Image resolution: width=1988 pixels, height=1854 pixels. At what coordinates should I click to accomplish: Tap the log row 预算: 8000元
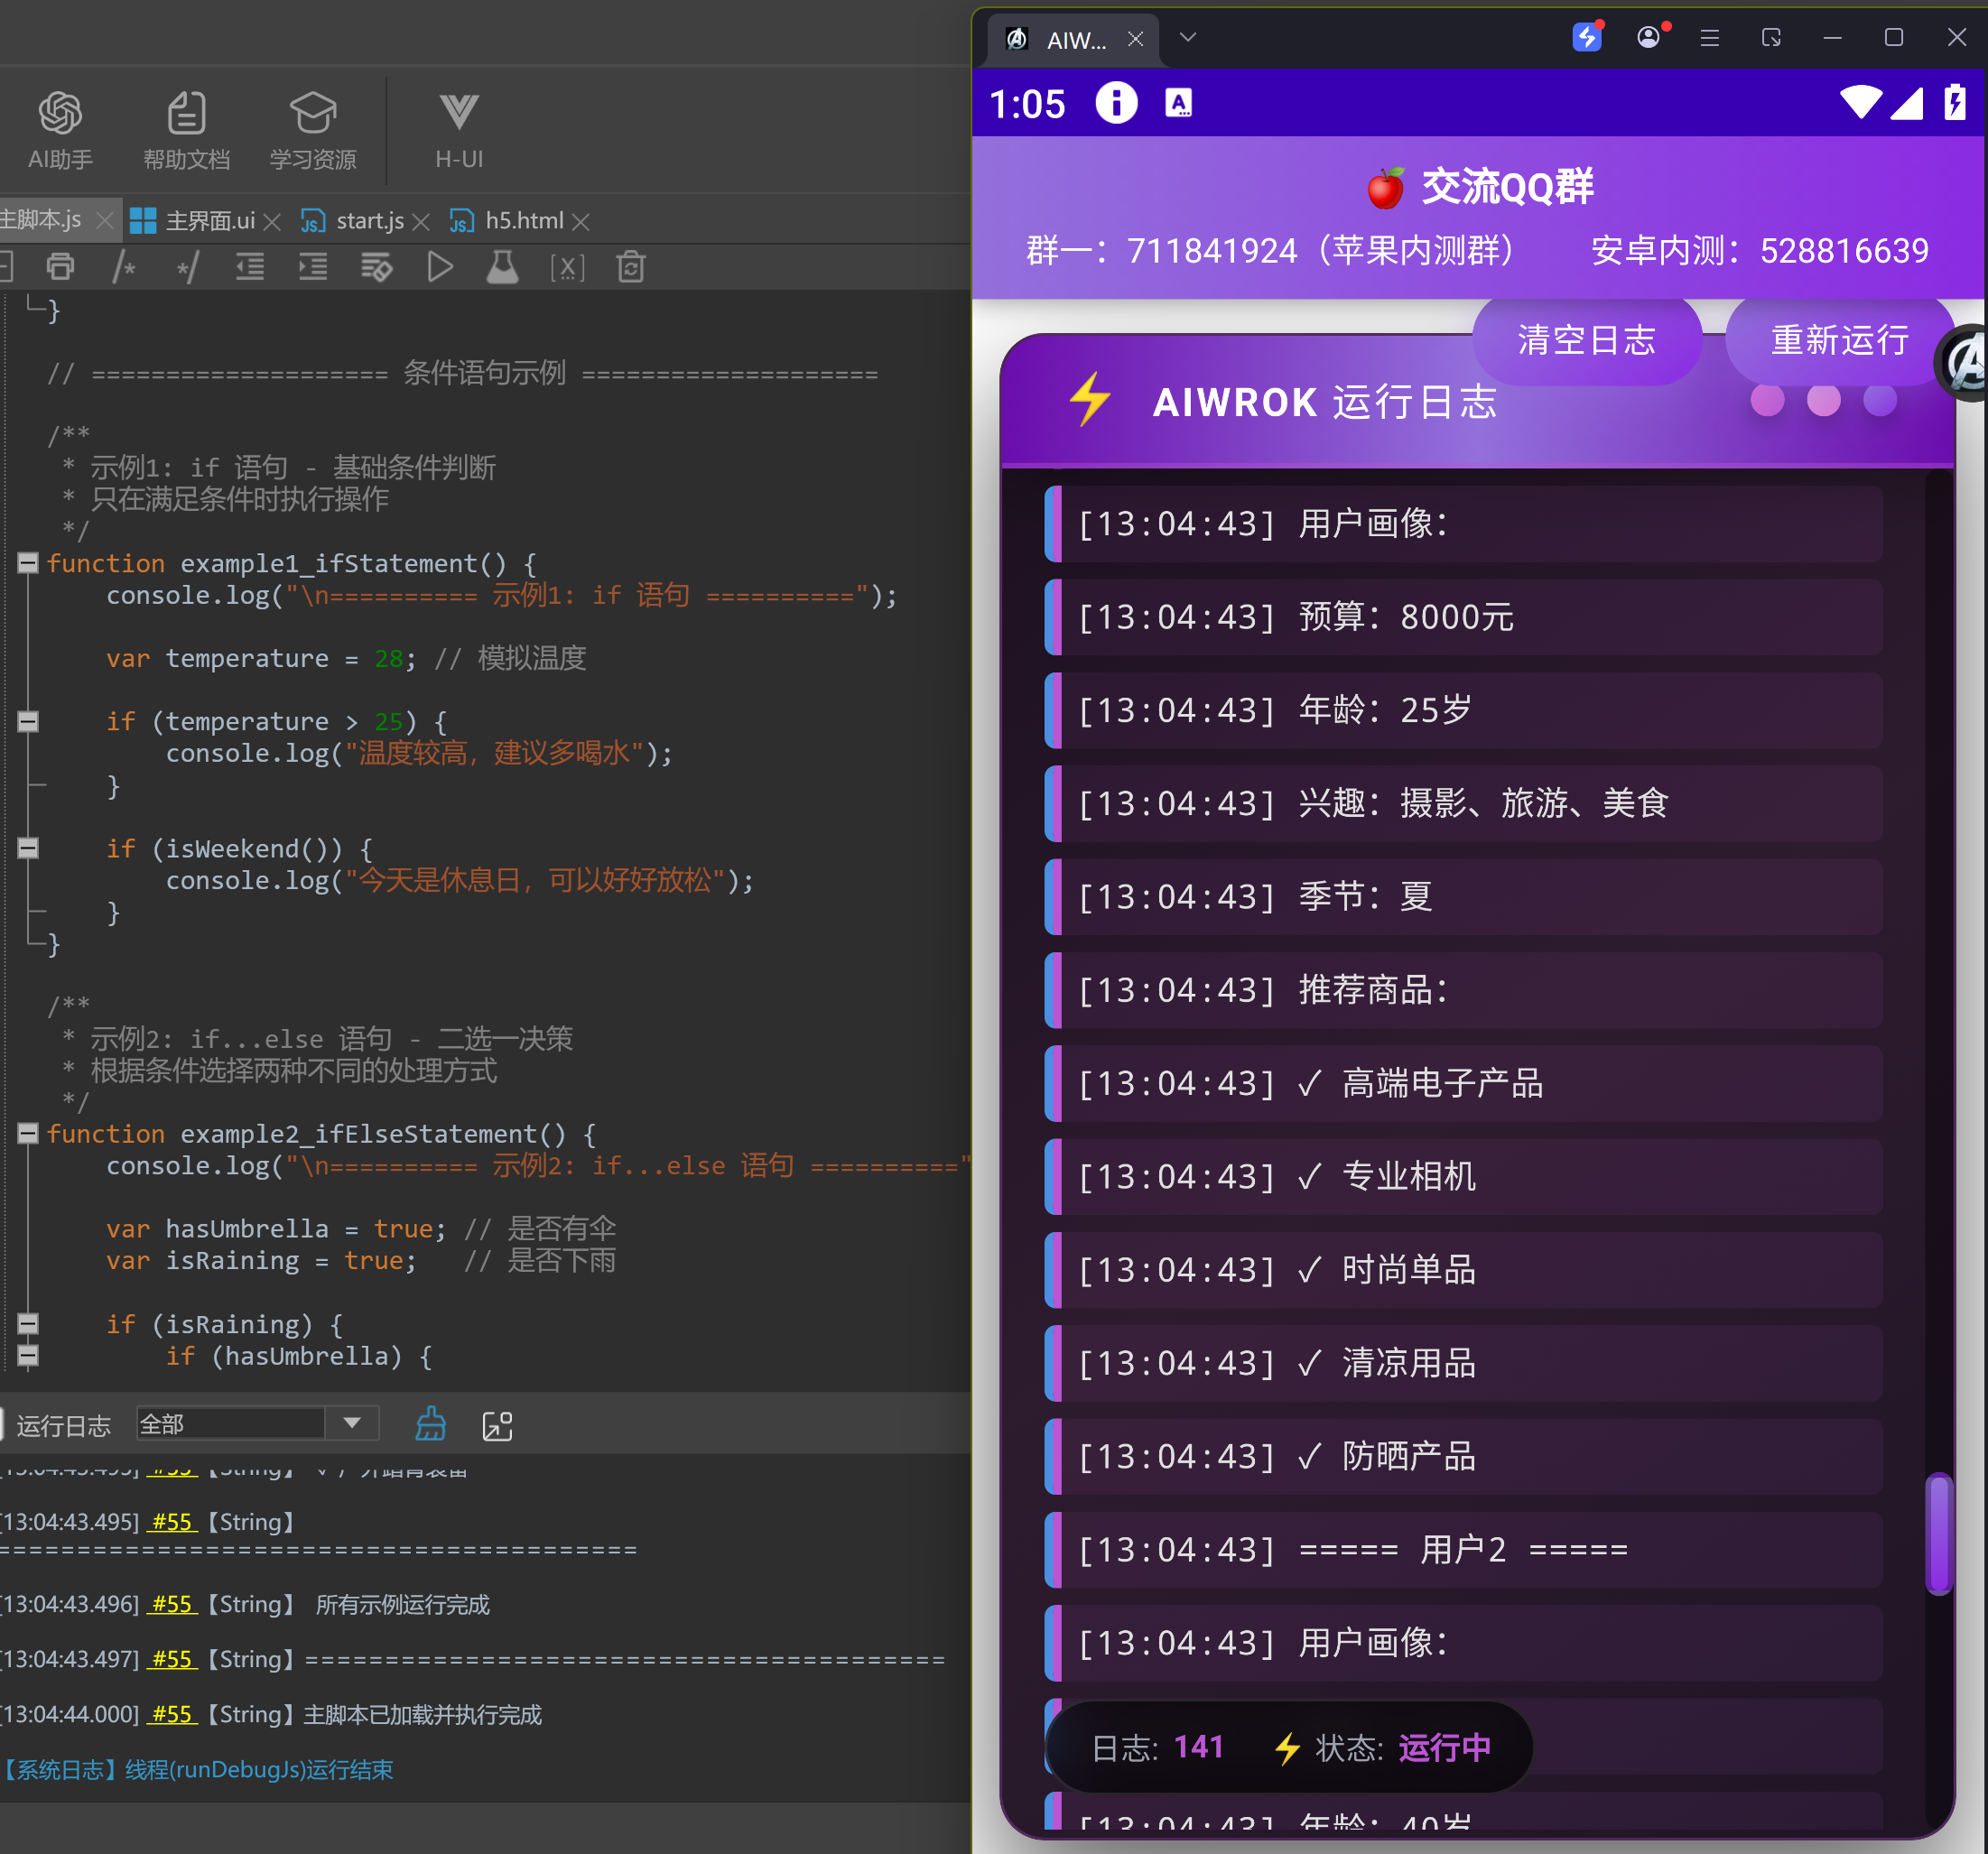pyautogui.click(x=1463, y=617)
